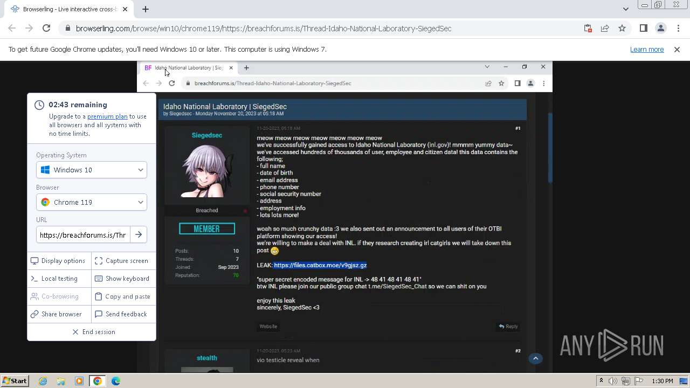
Task: Close the inner Idaho National Laboratory tab
Action: [x=231, y=68]
